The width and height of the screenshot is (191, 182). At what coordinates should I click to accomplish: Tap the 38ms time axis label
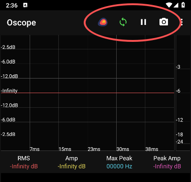(151, 149)
